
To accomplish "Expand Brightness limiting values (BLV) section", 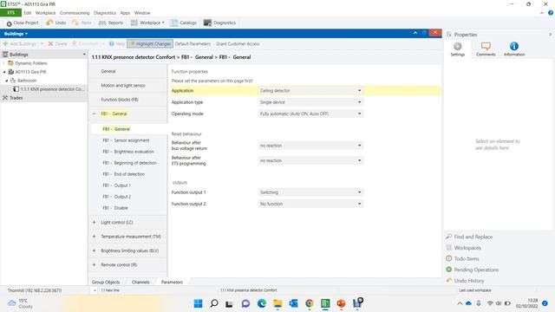I will 95,250.
